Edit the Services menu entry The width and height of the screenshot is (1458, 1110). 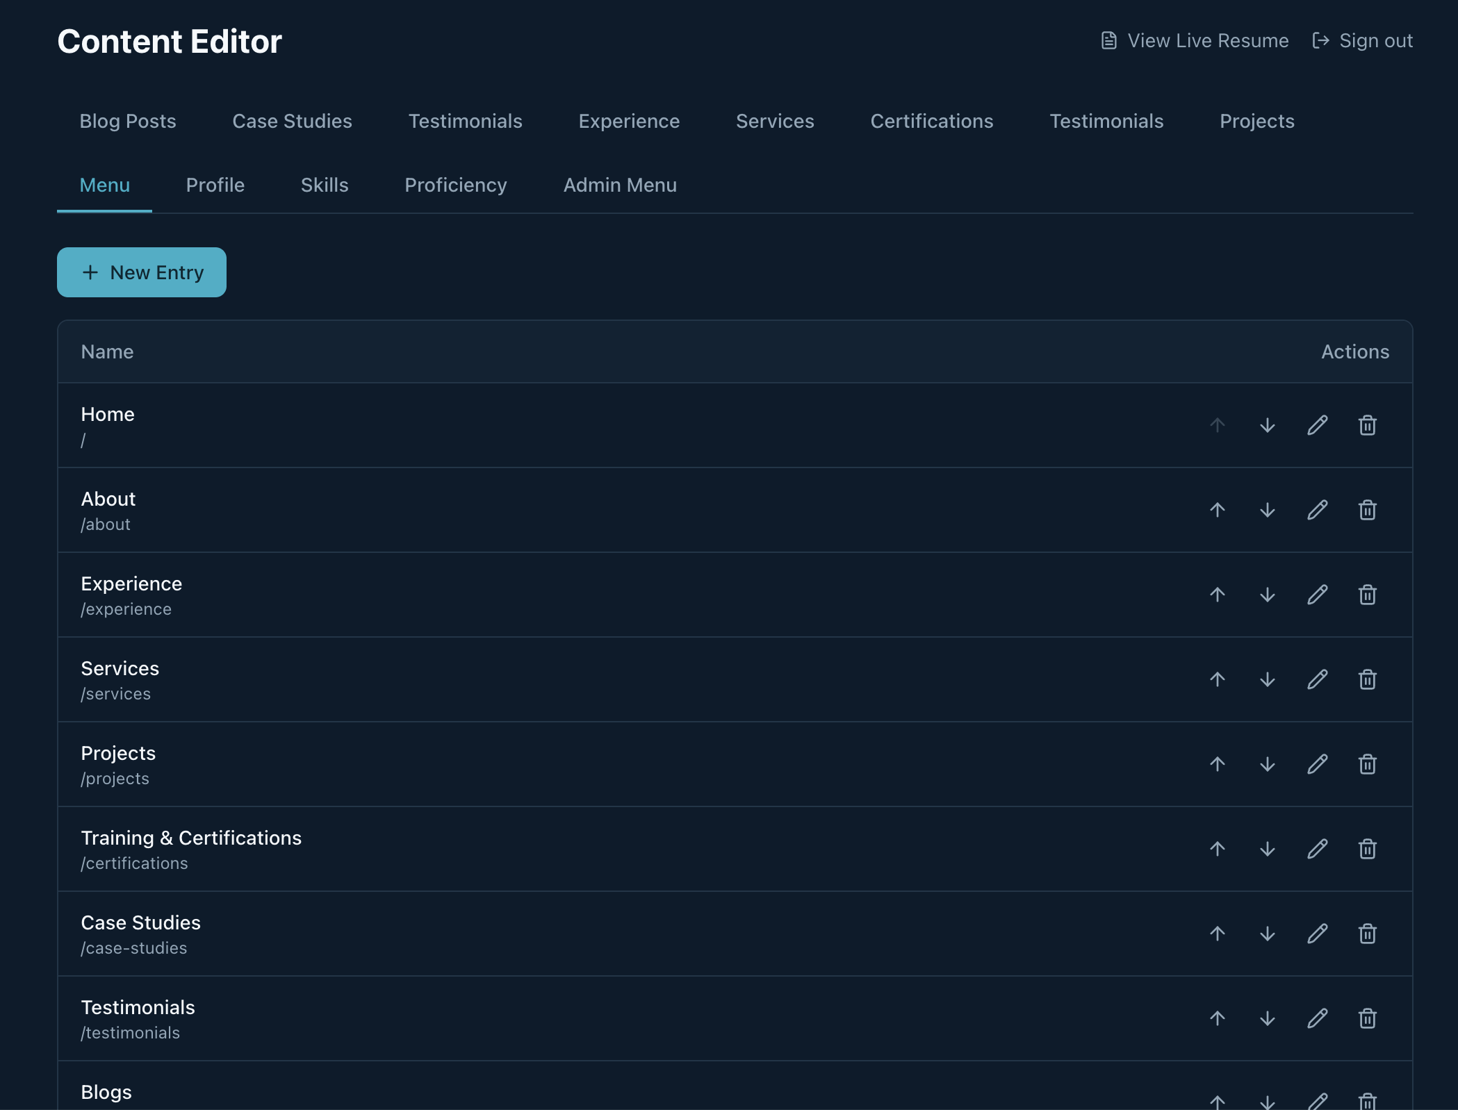(1318, 679)
